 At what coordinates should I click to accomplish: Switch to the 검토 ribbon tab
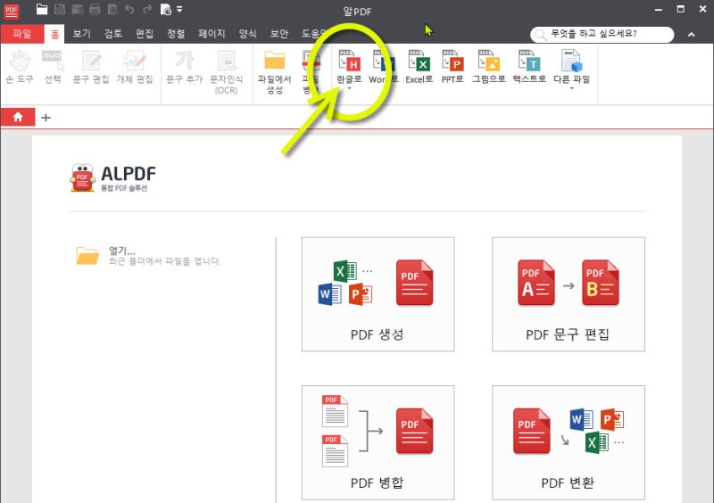click(x=113, y=34)
